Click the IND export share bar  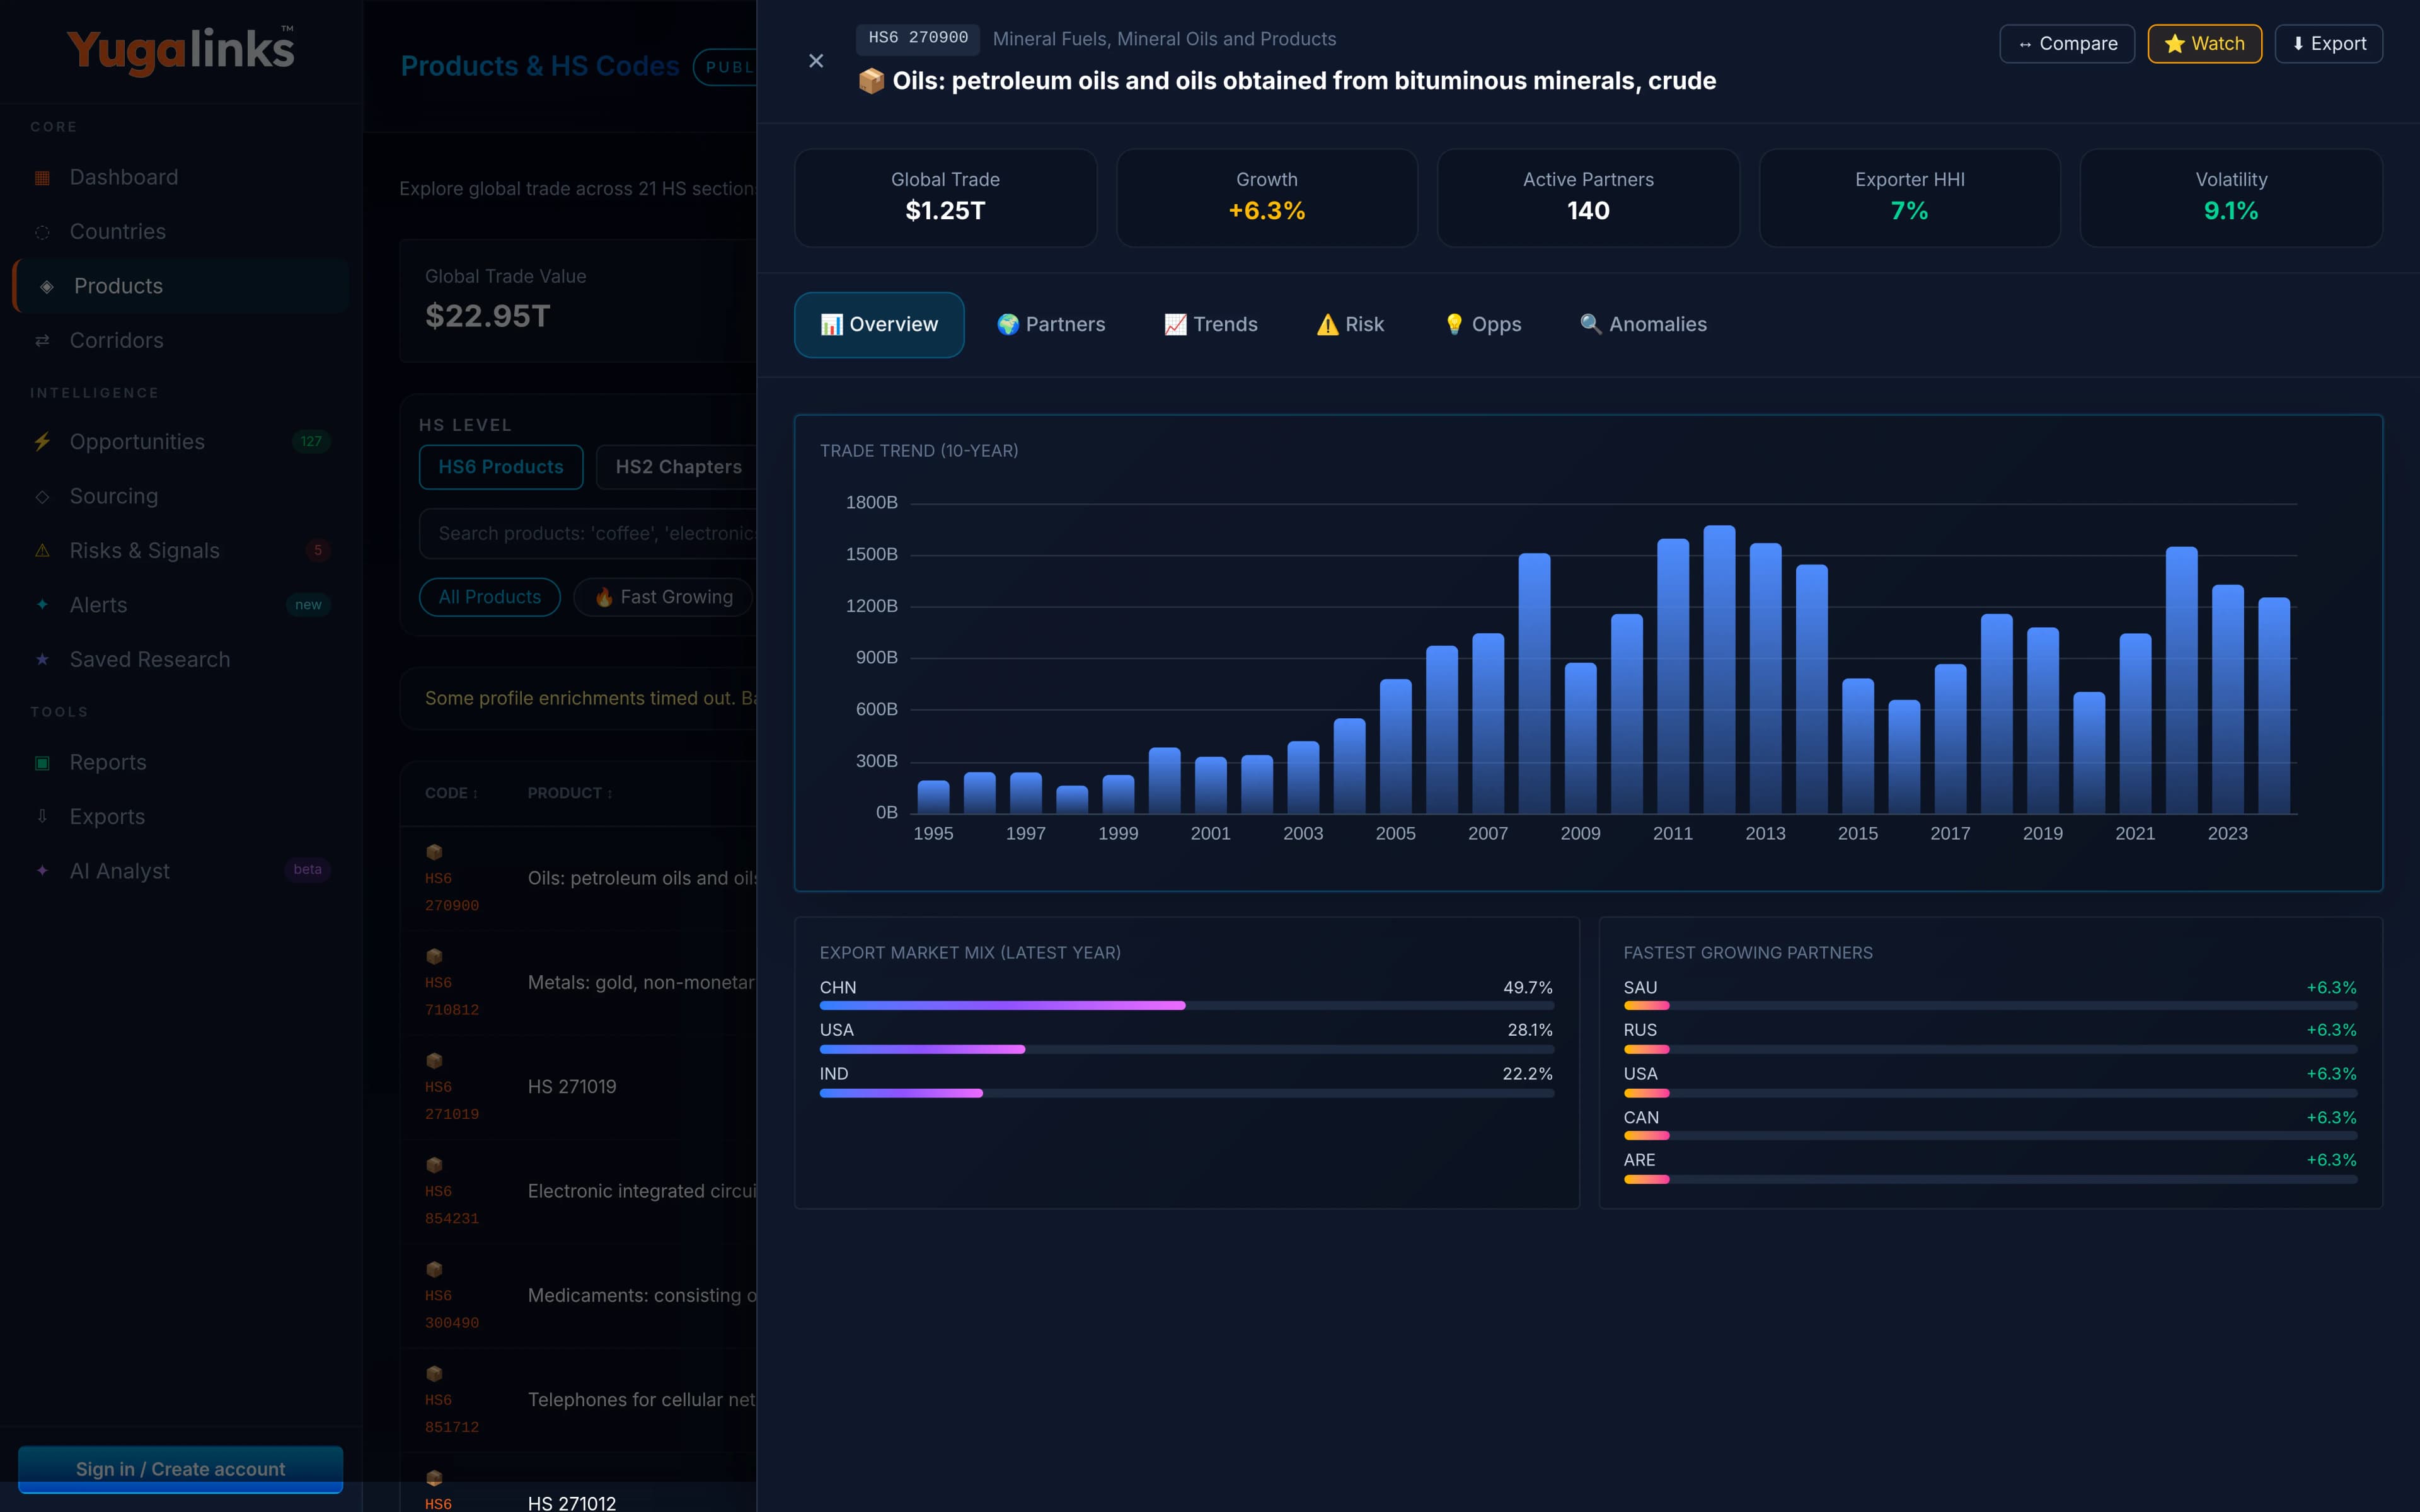click(x=1186, y=1093)
